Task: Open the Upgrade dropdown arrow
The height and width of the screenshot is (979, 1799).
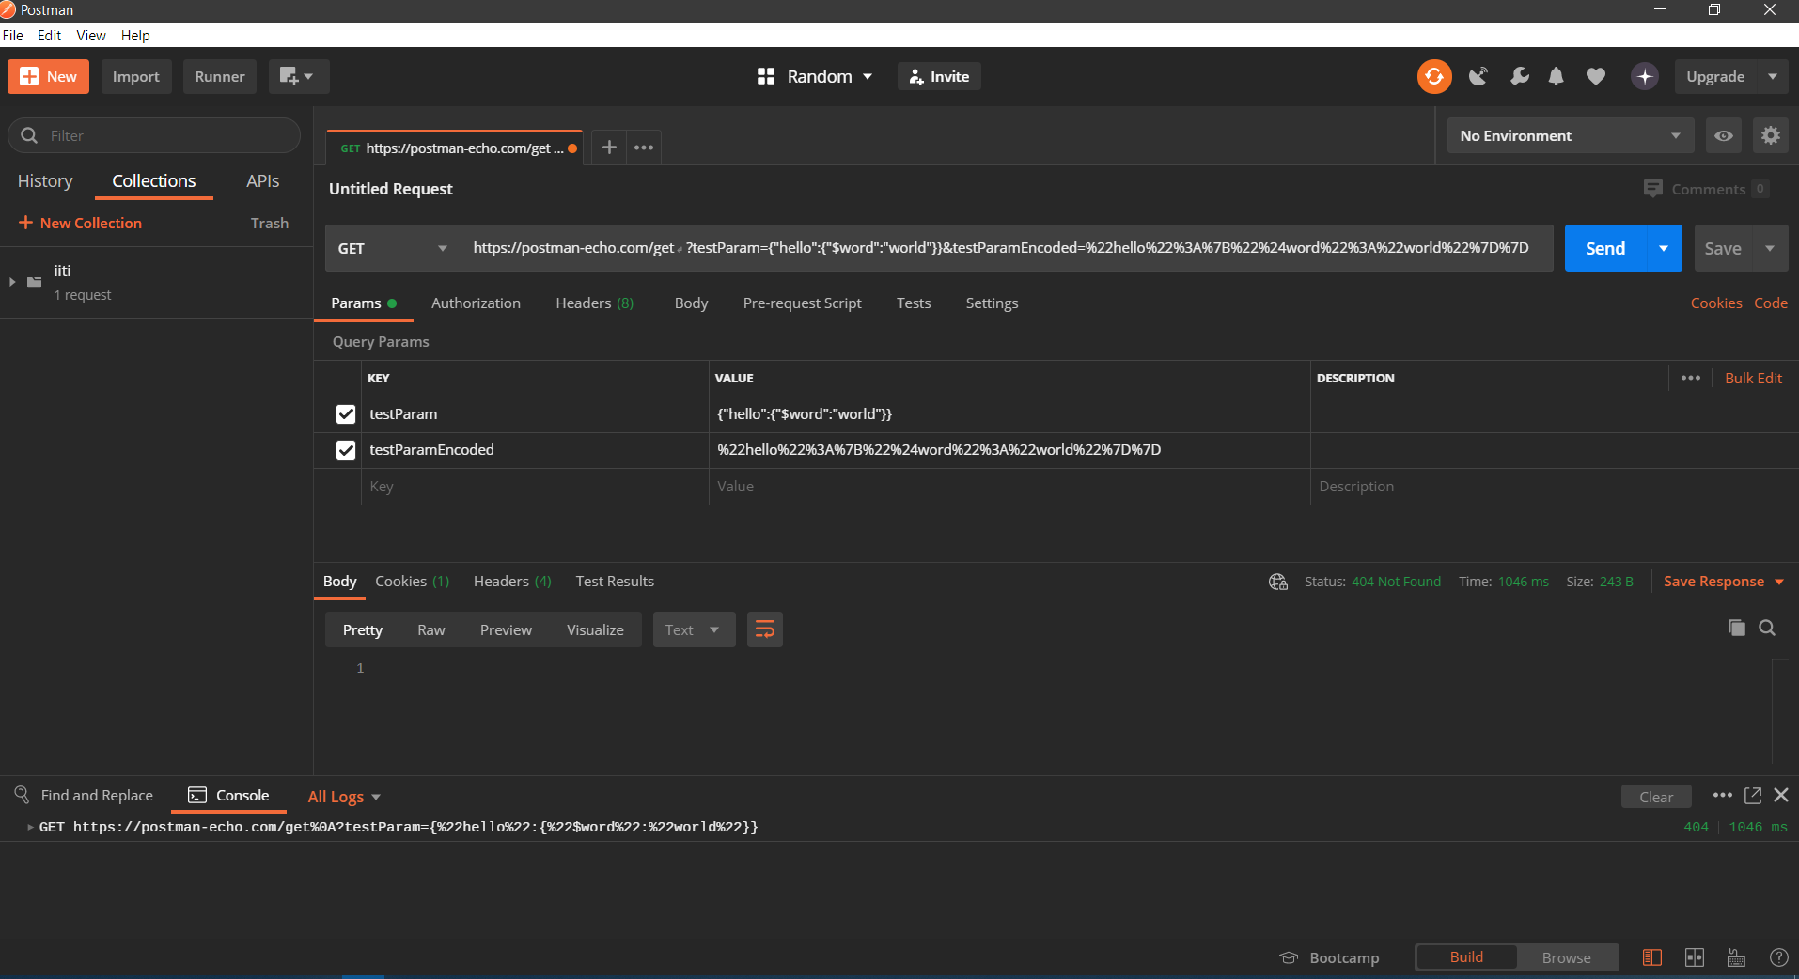Action: pyautogui.click(x=1773, y=76)
